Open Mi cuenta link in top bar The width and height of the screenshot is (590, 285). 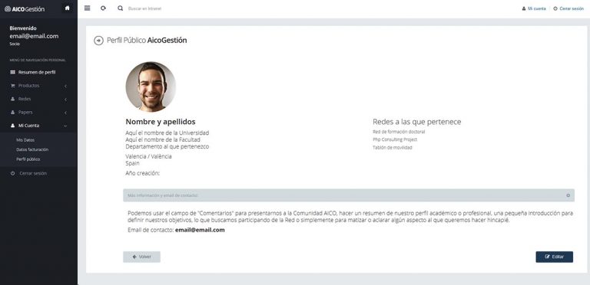coord(534,8)
